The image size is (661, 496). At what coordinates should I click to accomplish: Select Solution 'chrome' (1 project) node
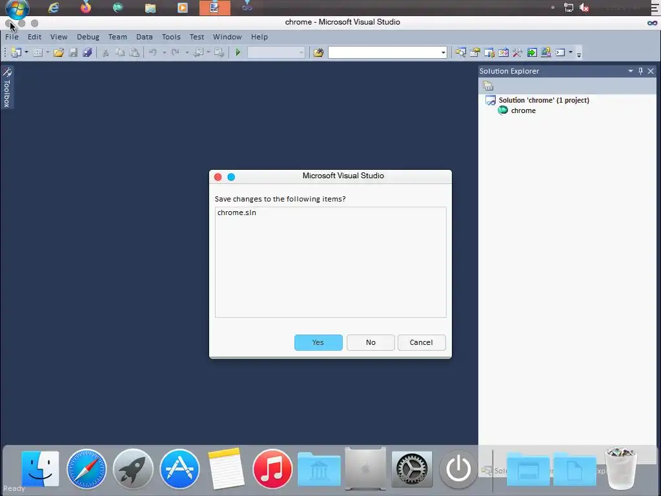(544, 100)
